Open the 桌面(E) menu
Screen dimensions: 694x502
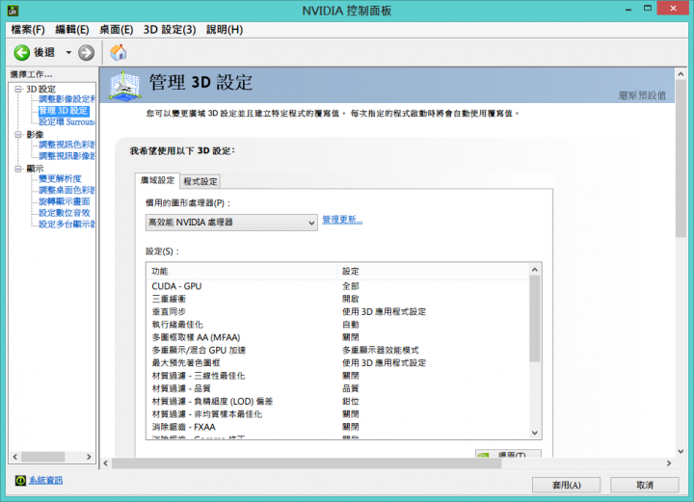pos(116,30)
